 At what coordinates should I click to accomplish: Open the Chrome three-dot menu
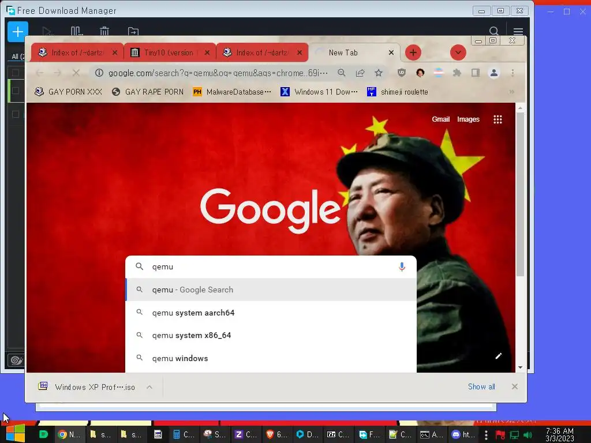pos(513,73)
